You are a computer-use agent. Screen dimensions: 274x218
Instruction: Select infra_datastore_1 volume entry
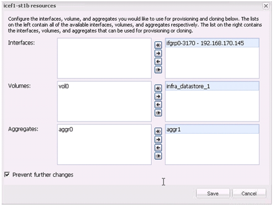[x=212, y=86]
